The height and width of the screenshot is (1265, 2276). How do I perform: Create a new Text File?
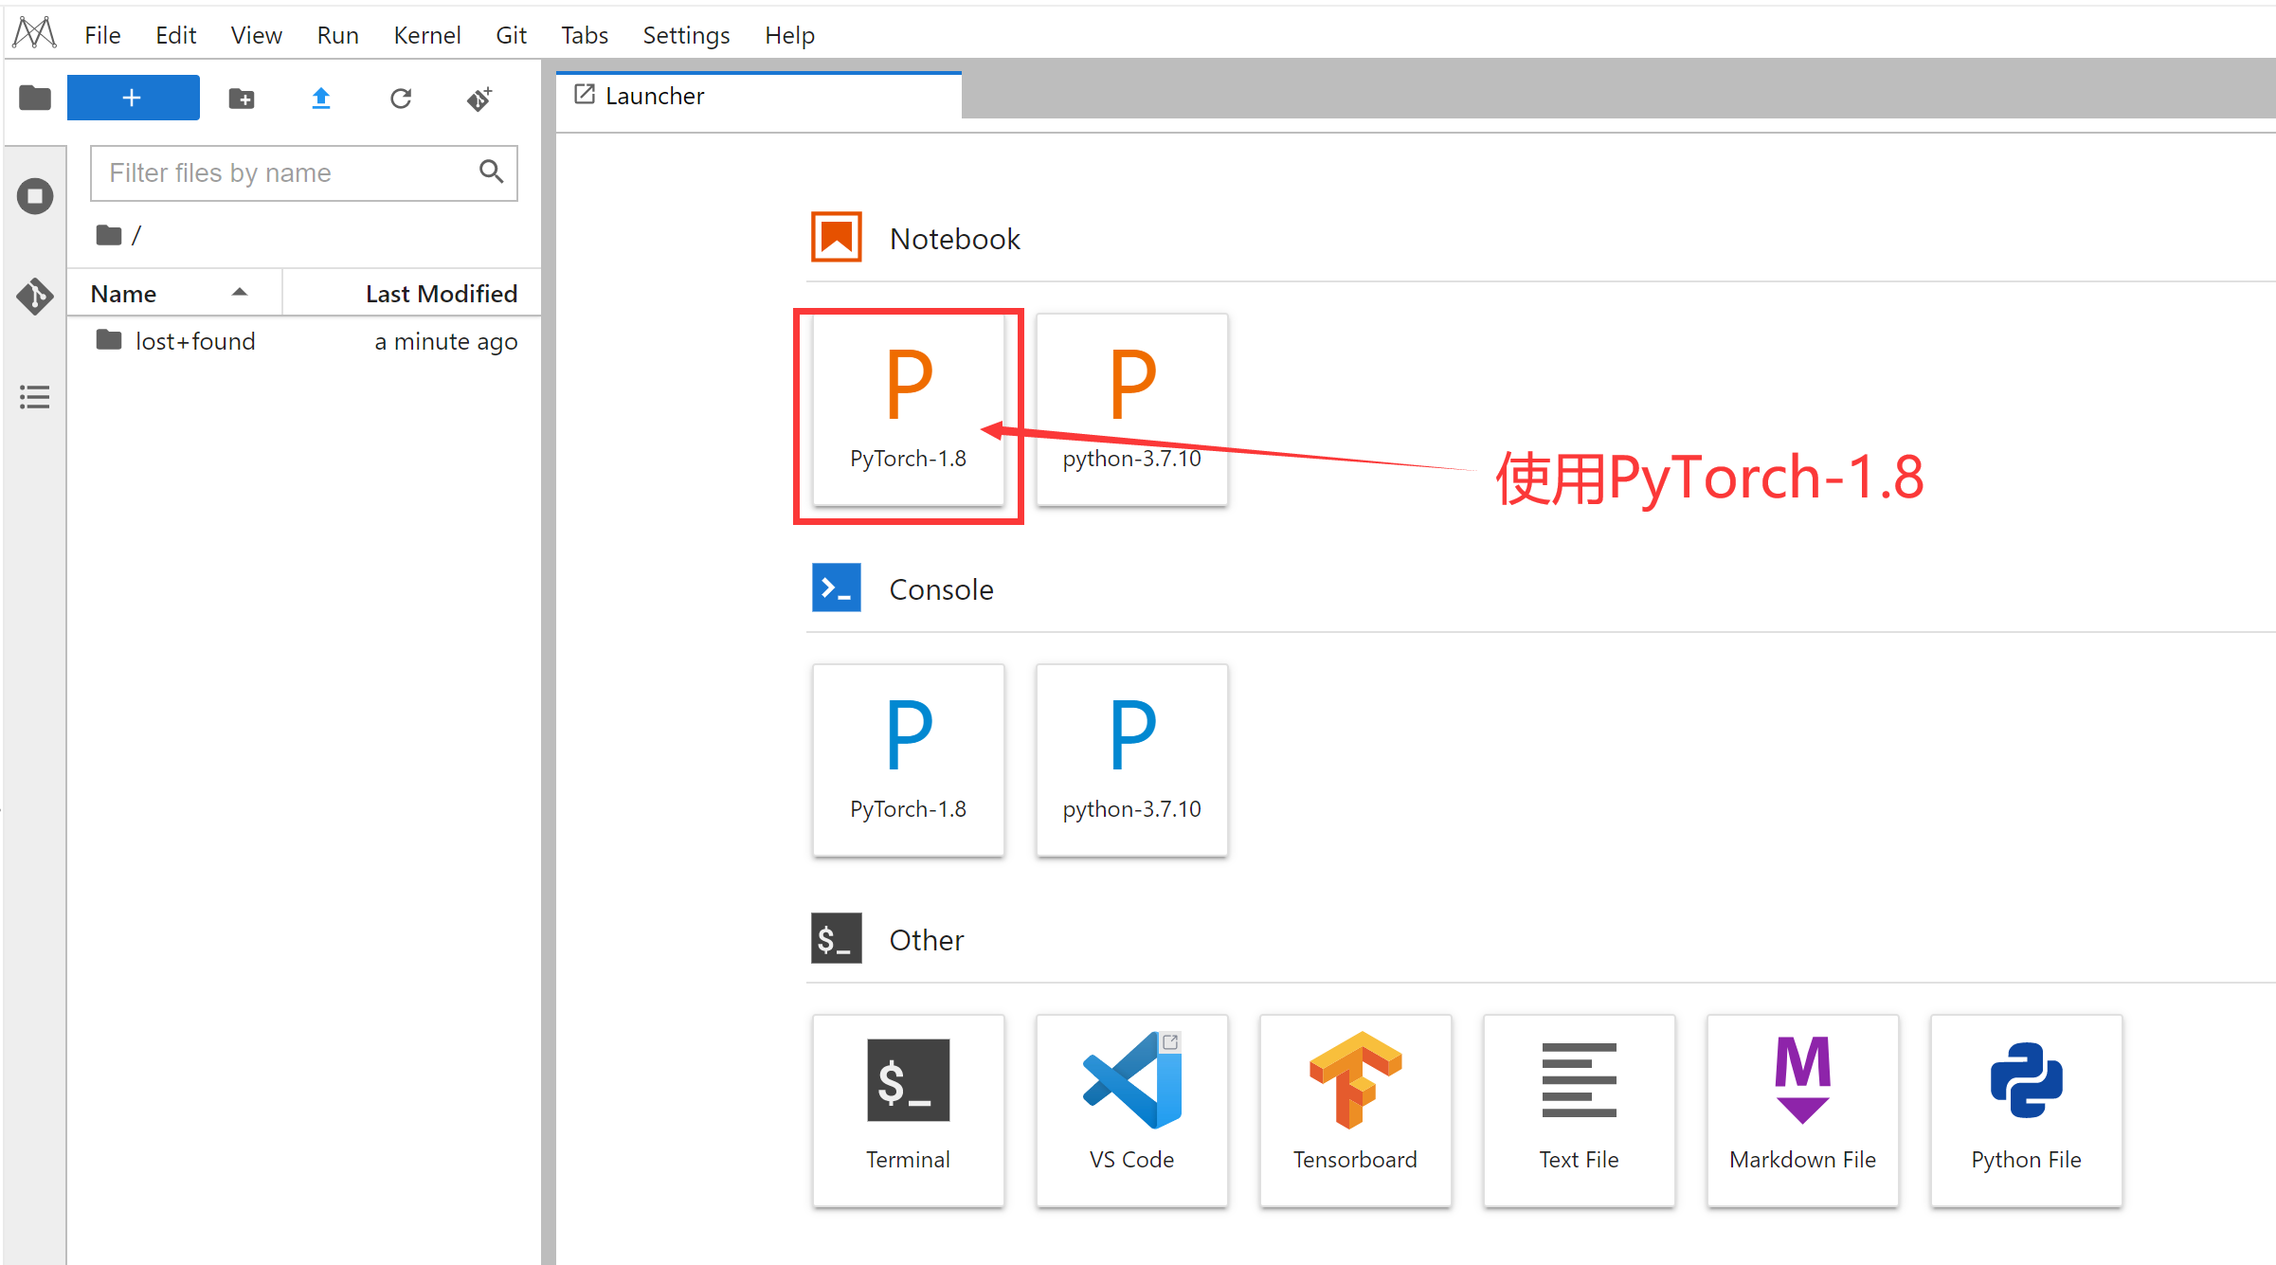point(1579,1110)
